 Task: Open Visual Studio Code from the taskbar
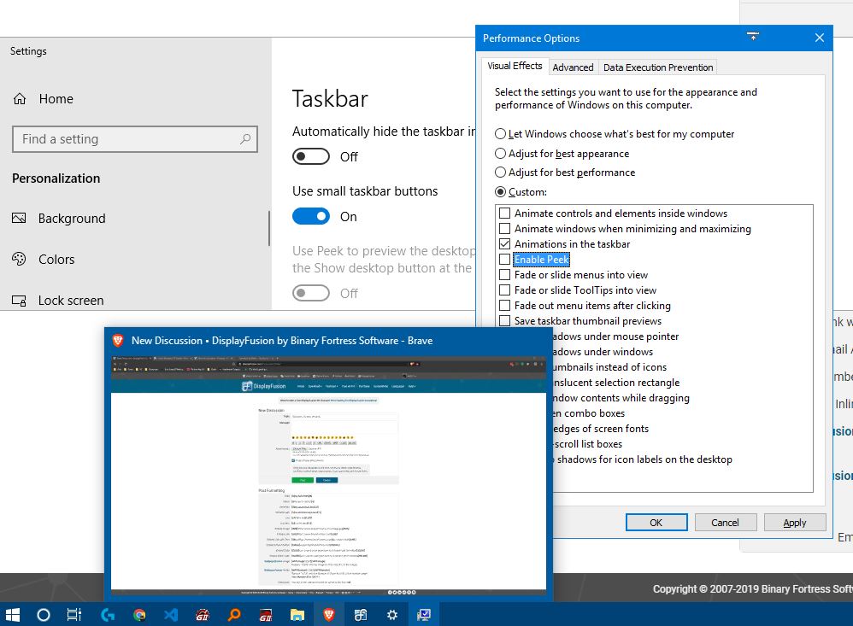[x=170, y=614]
